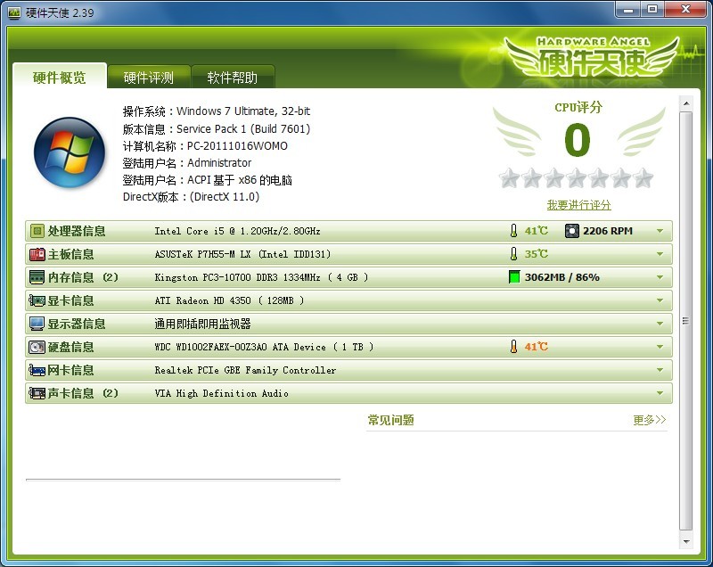This screenshot has height=567, width=713.
Task: Click the monitor (显示器信息) icon
Action: 37,324
